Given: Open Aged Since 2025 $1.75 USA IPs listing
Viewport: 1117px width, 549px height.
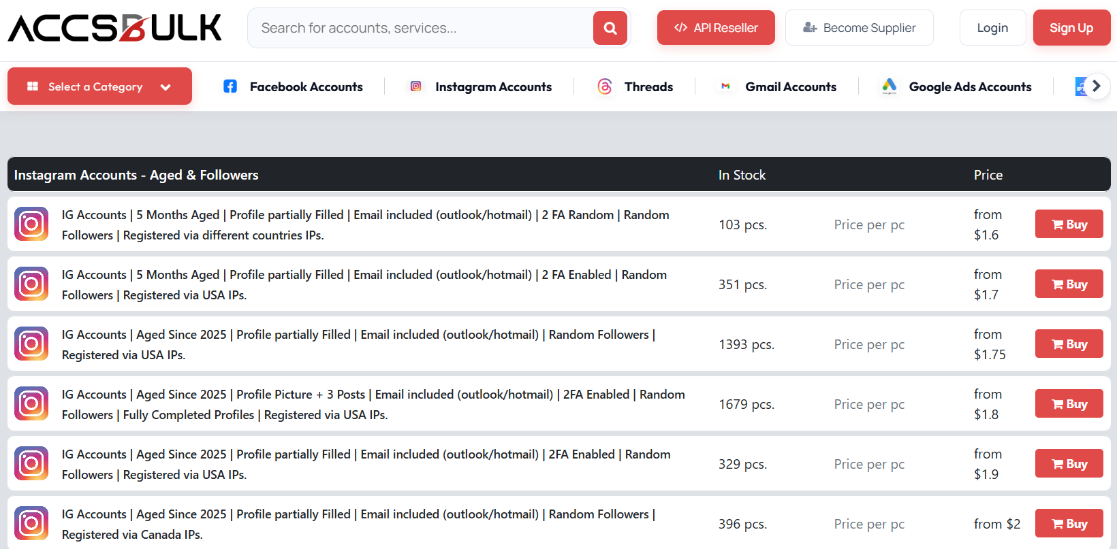Looking at the screenshot, I should pos(359,344).
